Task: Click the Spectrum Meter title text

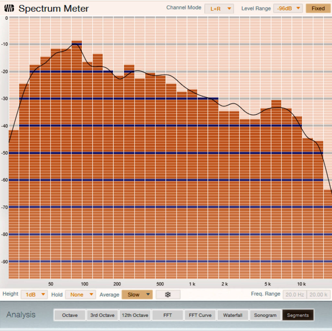Action: (x=53, y=8)
